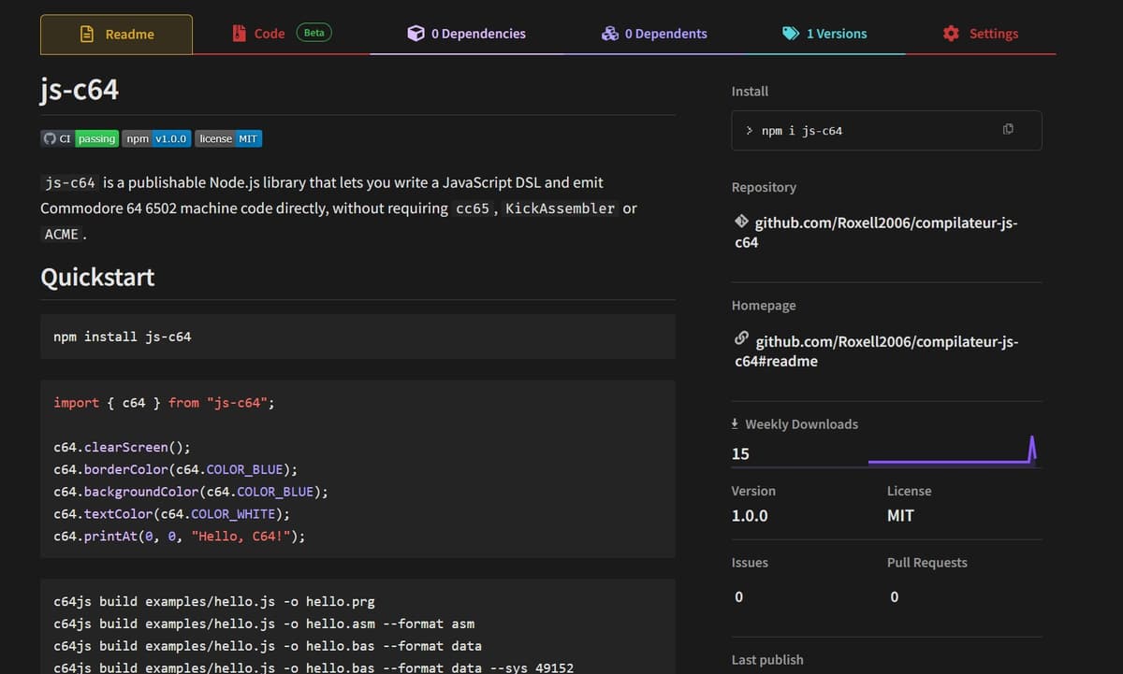This screenshot has width=1123, height=674.
Task: Click the c64.printAt code line
Action: pyautogui.click(x=179, y=537)
